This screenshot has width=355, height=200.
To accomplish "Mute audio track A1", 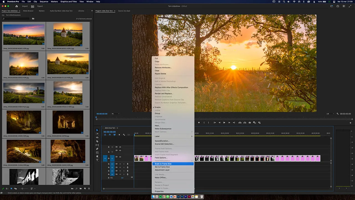I will 120,164.
